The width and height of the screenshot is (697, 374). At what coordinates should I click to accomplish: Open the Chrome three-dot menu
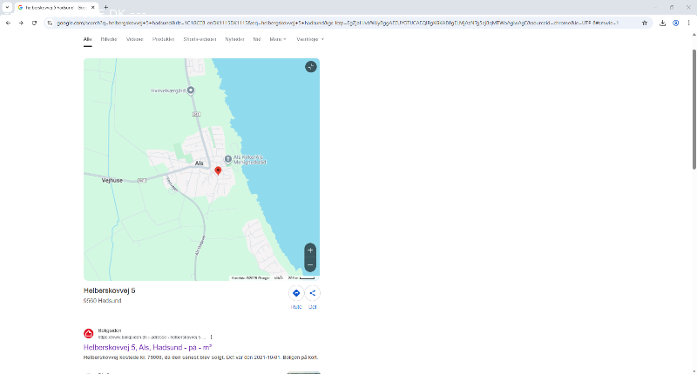(x=688, y=23)
